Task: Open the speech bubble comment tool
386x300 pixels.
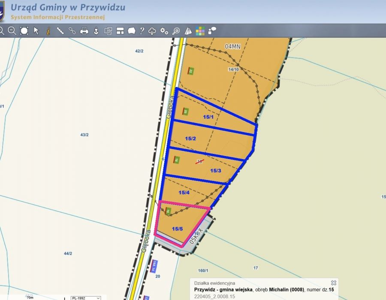Action: point(212,30)
